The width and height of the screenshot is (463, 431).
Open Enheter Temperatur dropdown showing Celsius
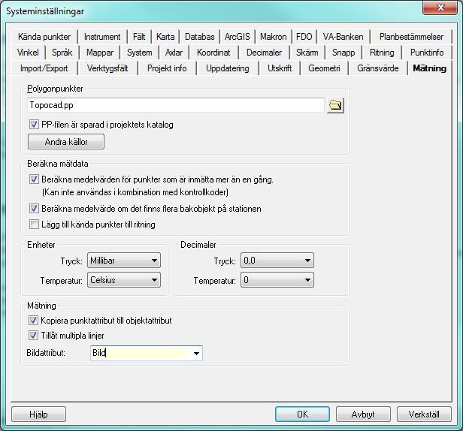click(x=124, y=280)
